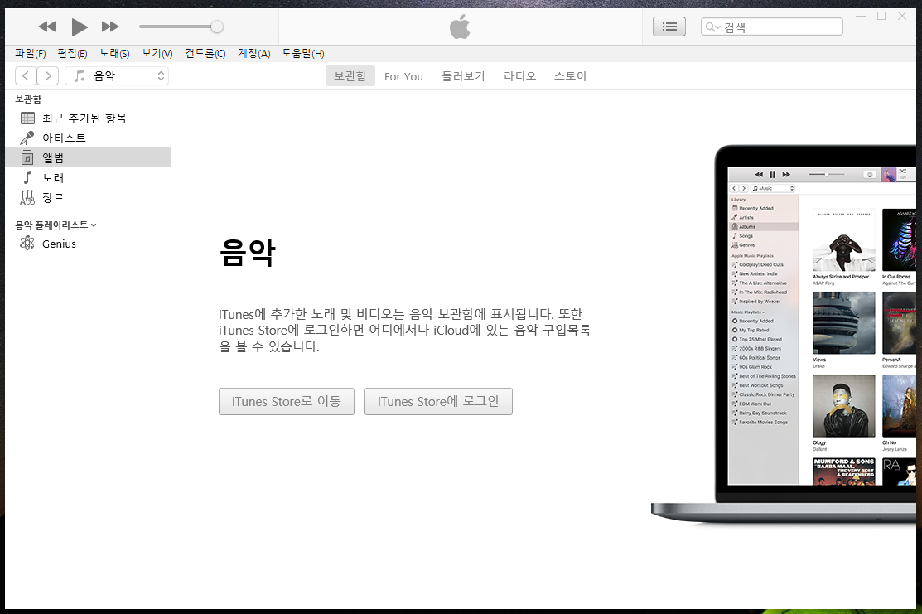Image resolution: width=922 pixels, height=614 pixels.
Task: Open the 음악 media type dropdown
Action: pyautogui.click(x=117, y=76)
